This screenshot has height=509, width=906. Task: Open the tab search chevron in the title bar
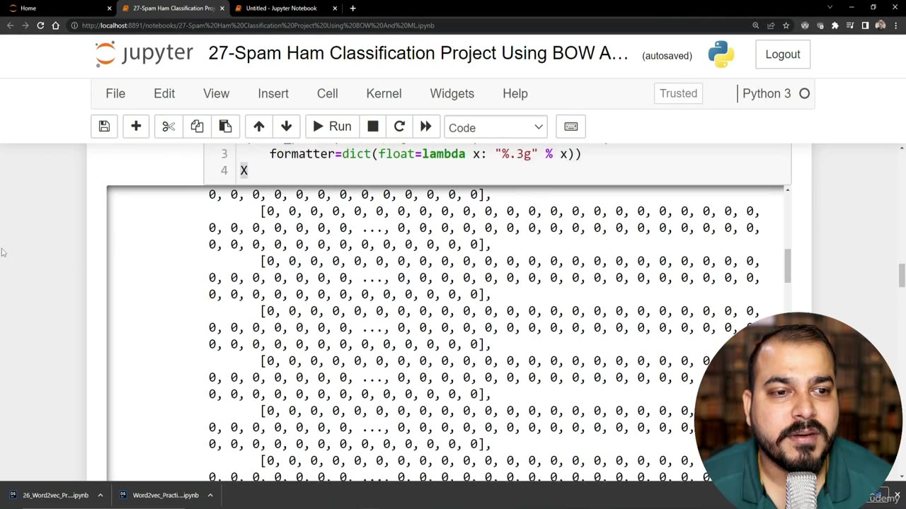[x=830, y=8]
